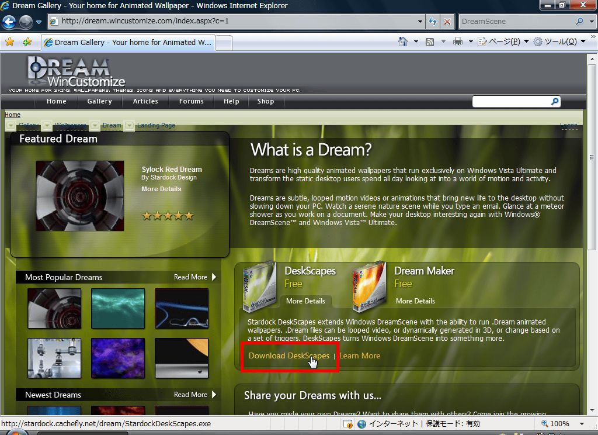Image resolution: width=598 pixels, height=435 pixels.
Task: Open the ツール(O) Tools menu
Action: (x=559, y=42)
